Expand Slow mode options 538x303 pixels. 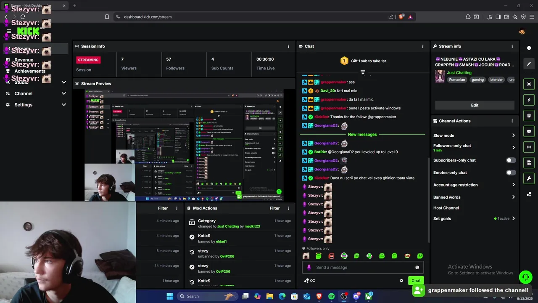pos(513,136)
